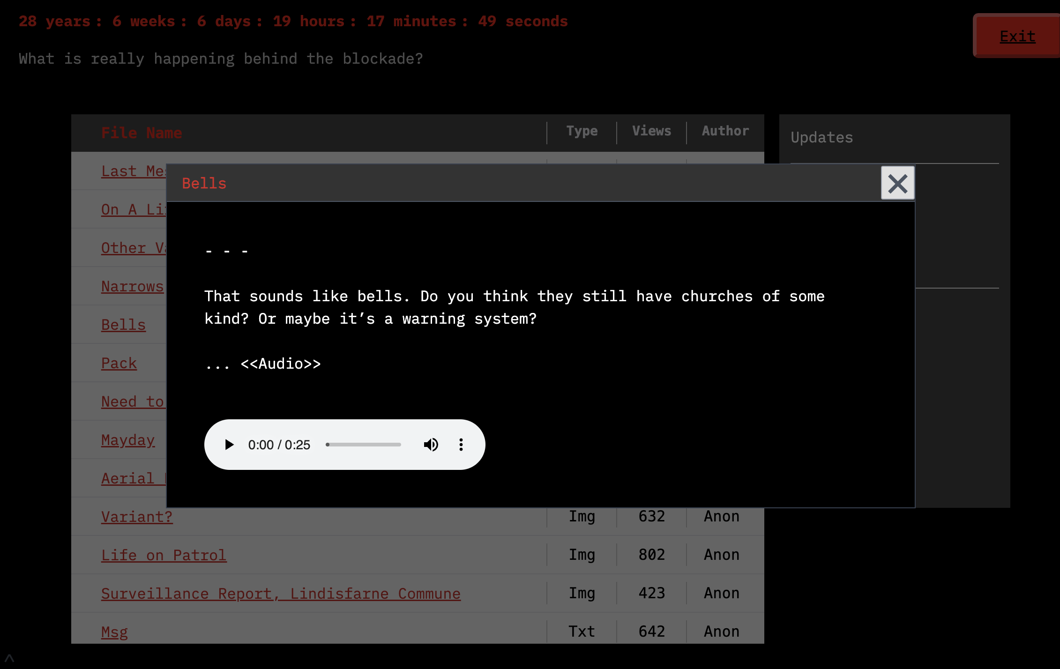Open the Variant? file
The image size is (1060, 669).
pyautogui.click(x=137, y=517)
